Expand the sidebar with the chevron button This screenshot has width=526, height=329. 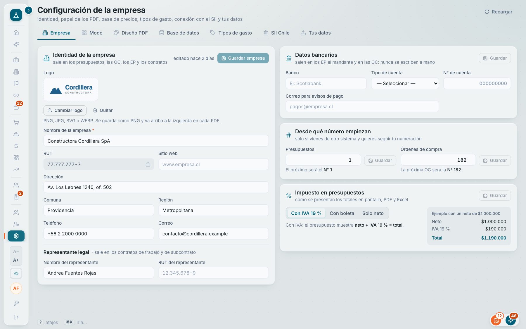point(28,10)
